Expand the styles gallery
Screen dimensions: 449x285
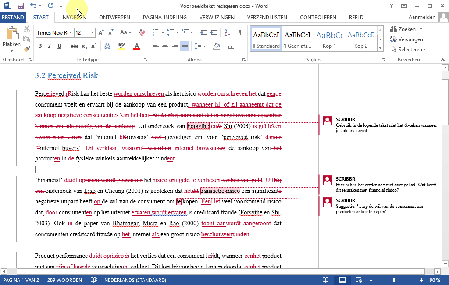click(380, 48)
